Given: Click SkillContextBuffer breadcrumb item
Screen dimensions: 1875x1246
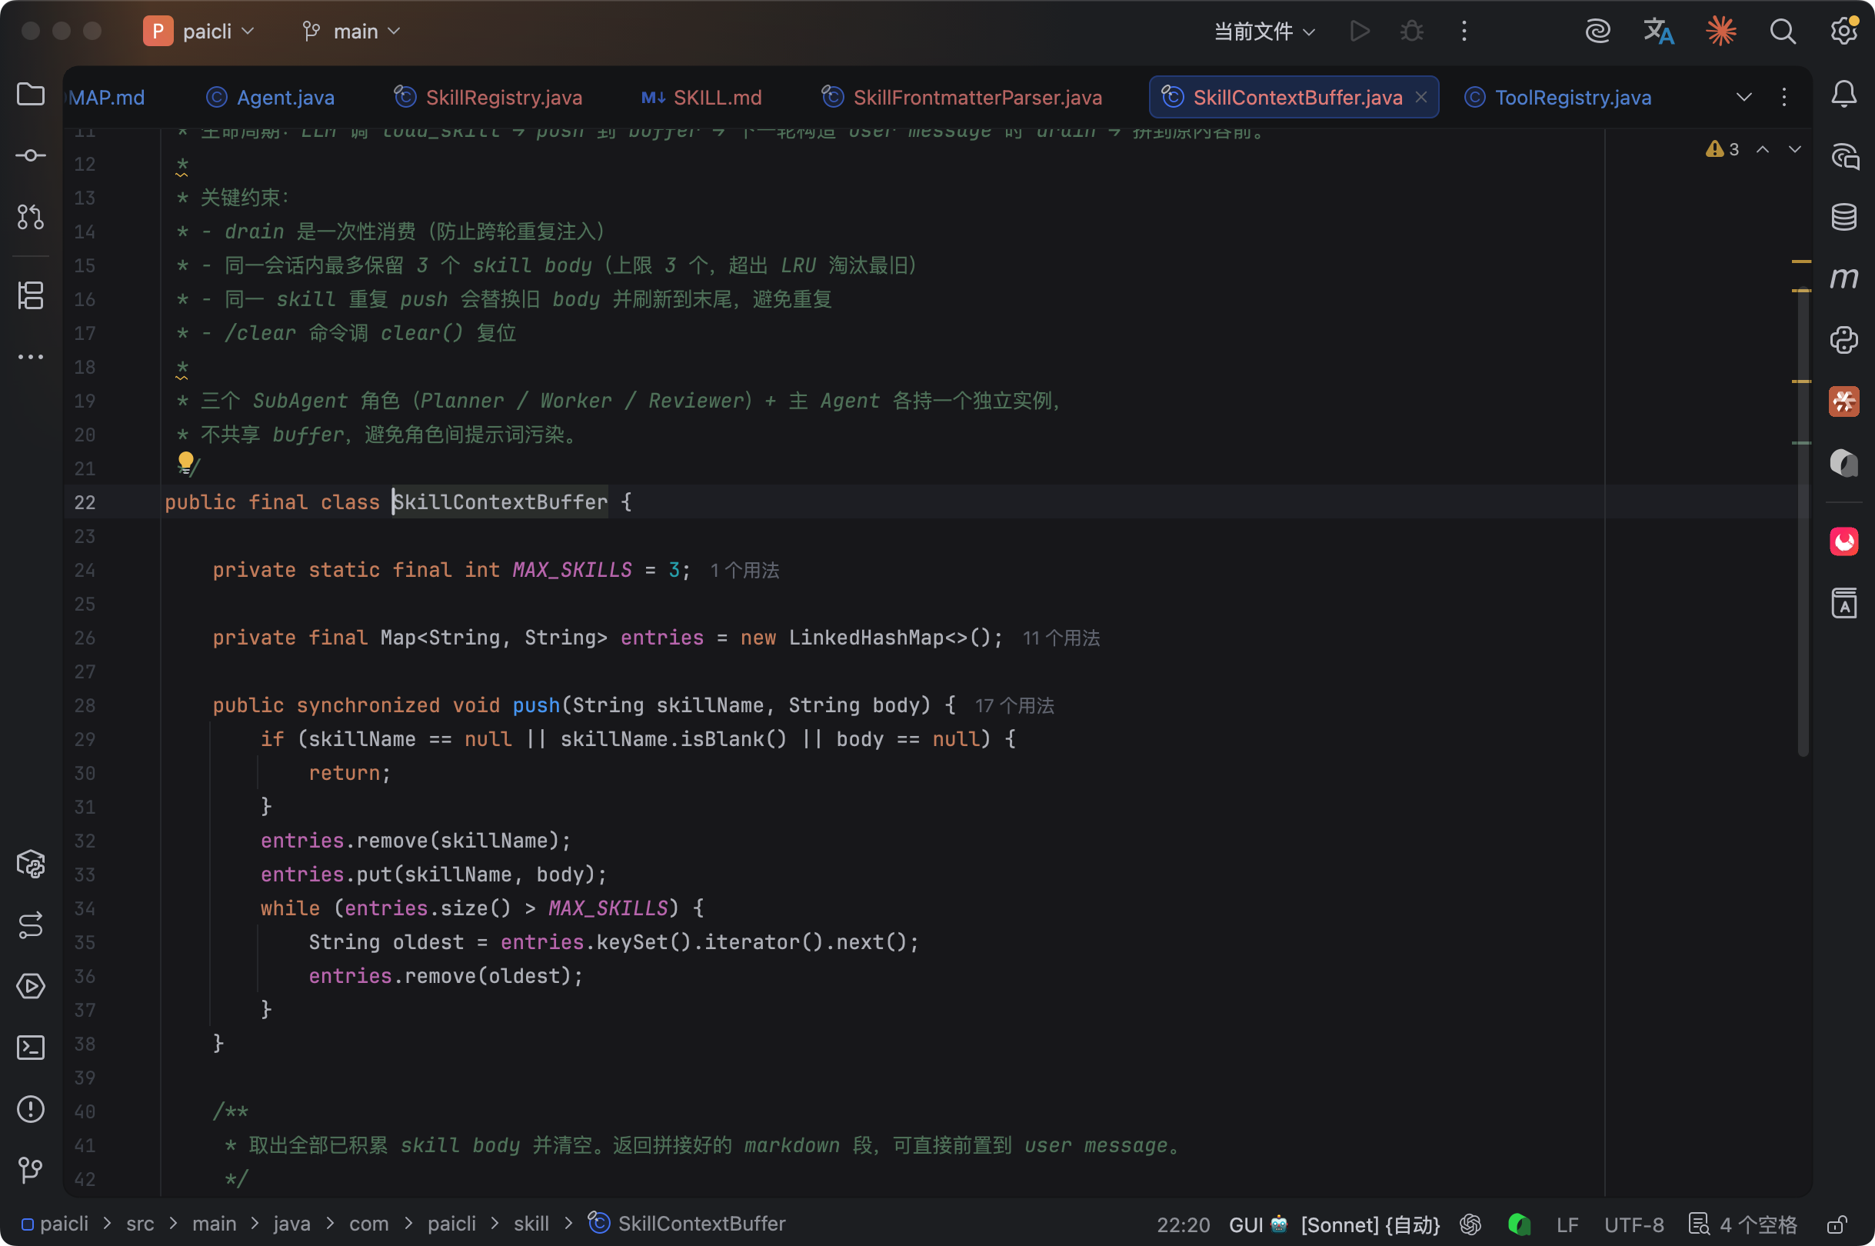Looking at the screenshot, I should tap(687, 1224).
